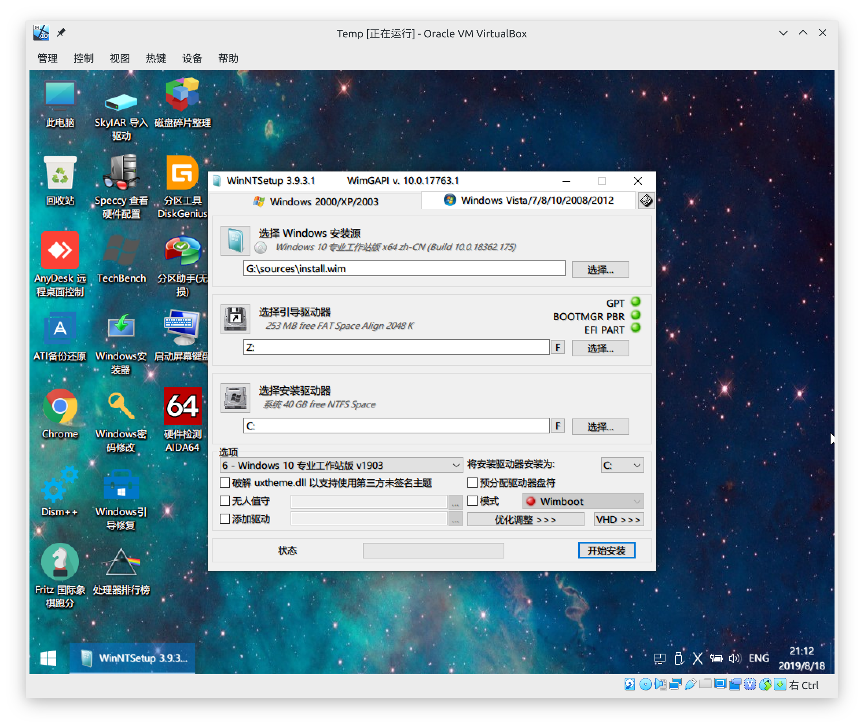Screen dimensions: 864x728
Task: Open 视图 menu in VirtualBox
Action: coord(120,58)
